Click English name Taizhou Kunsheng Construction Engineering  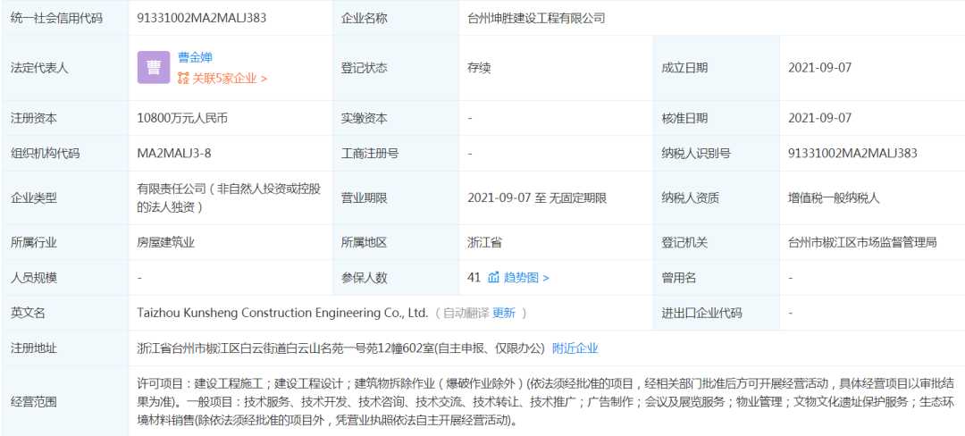pyautogui.click(x=282, y=313)
